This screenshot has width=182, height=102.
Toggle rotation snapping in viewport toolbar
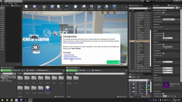[108, 12]
